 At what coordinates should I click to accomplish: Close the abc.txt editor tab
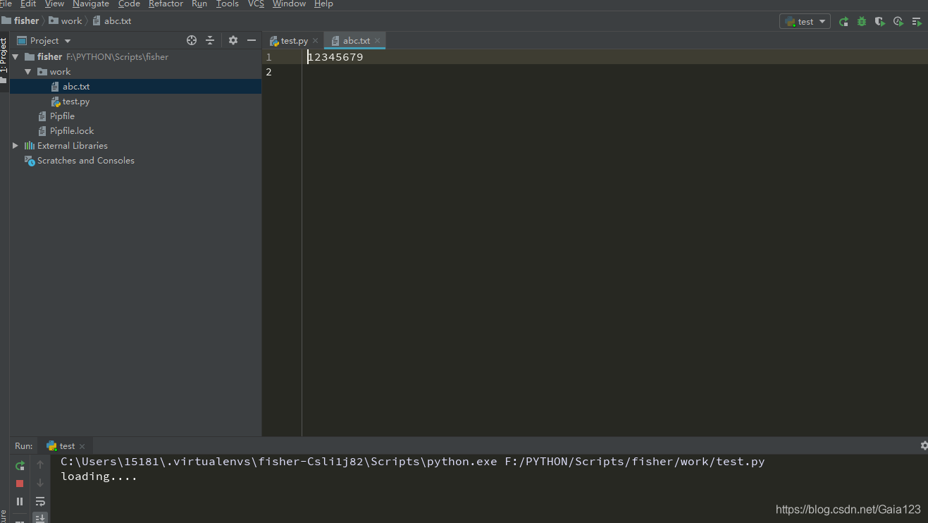[377, 41]
